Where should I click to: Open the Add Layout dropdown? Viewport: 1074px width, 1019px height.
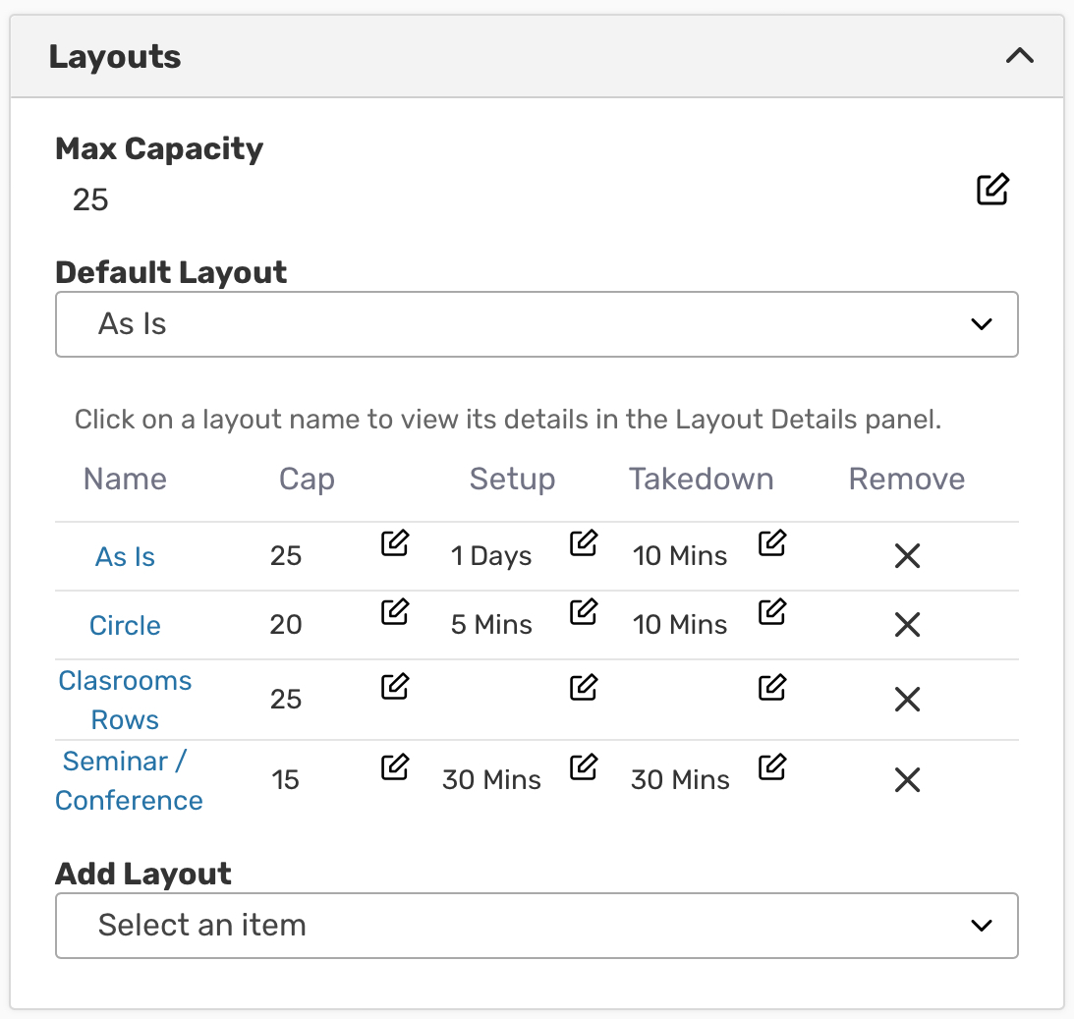537,925
